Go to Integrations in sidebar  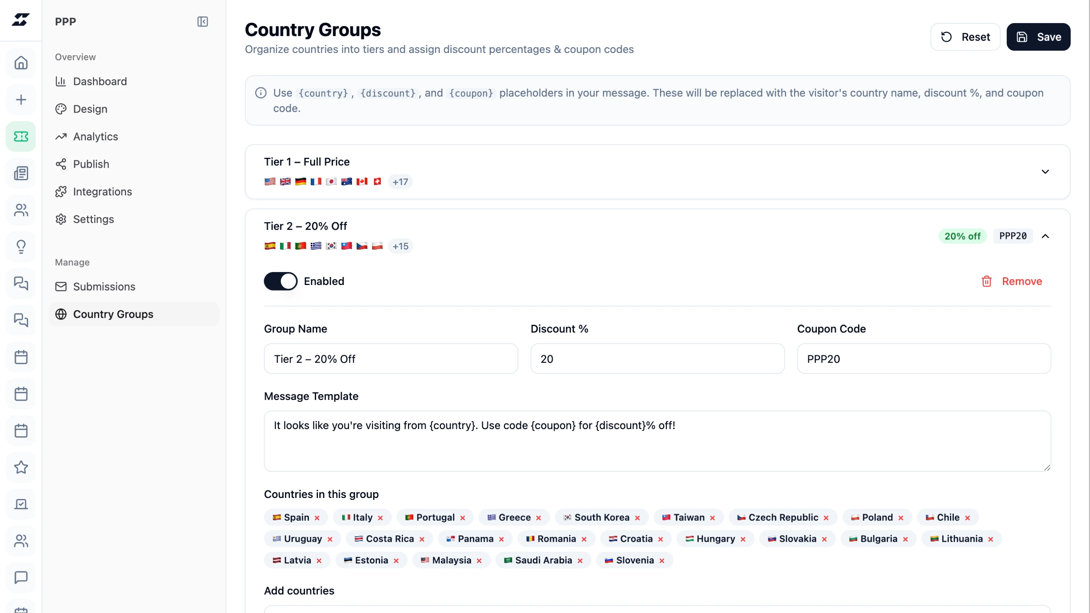tap(103, 191)
